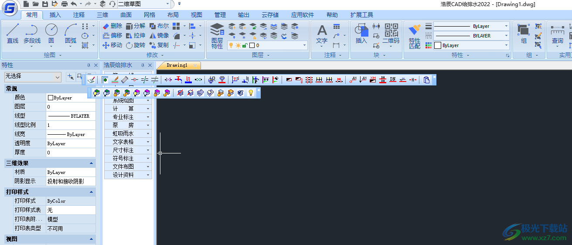Viewport: 572px width, 245px height.
Task: Click the 旋转 rotate tool
Action: 136,45
